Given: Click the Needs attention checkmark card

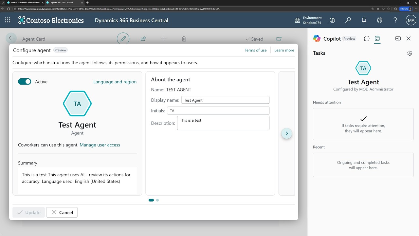Looking at the screenshot, I should point(363,124).
